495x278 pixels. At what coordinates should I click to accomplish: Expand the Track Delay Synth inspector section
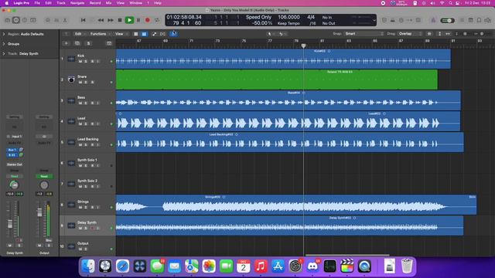pyautogui.click(x=4, y=53)
